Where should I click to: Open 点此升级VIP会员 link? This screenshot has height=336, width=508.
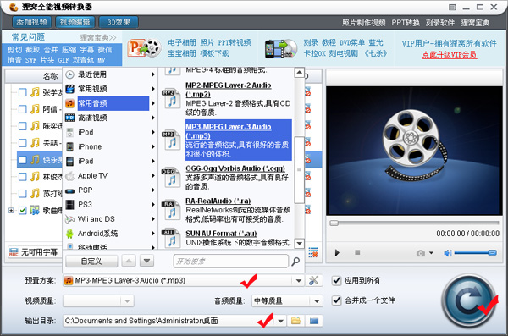449,54
